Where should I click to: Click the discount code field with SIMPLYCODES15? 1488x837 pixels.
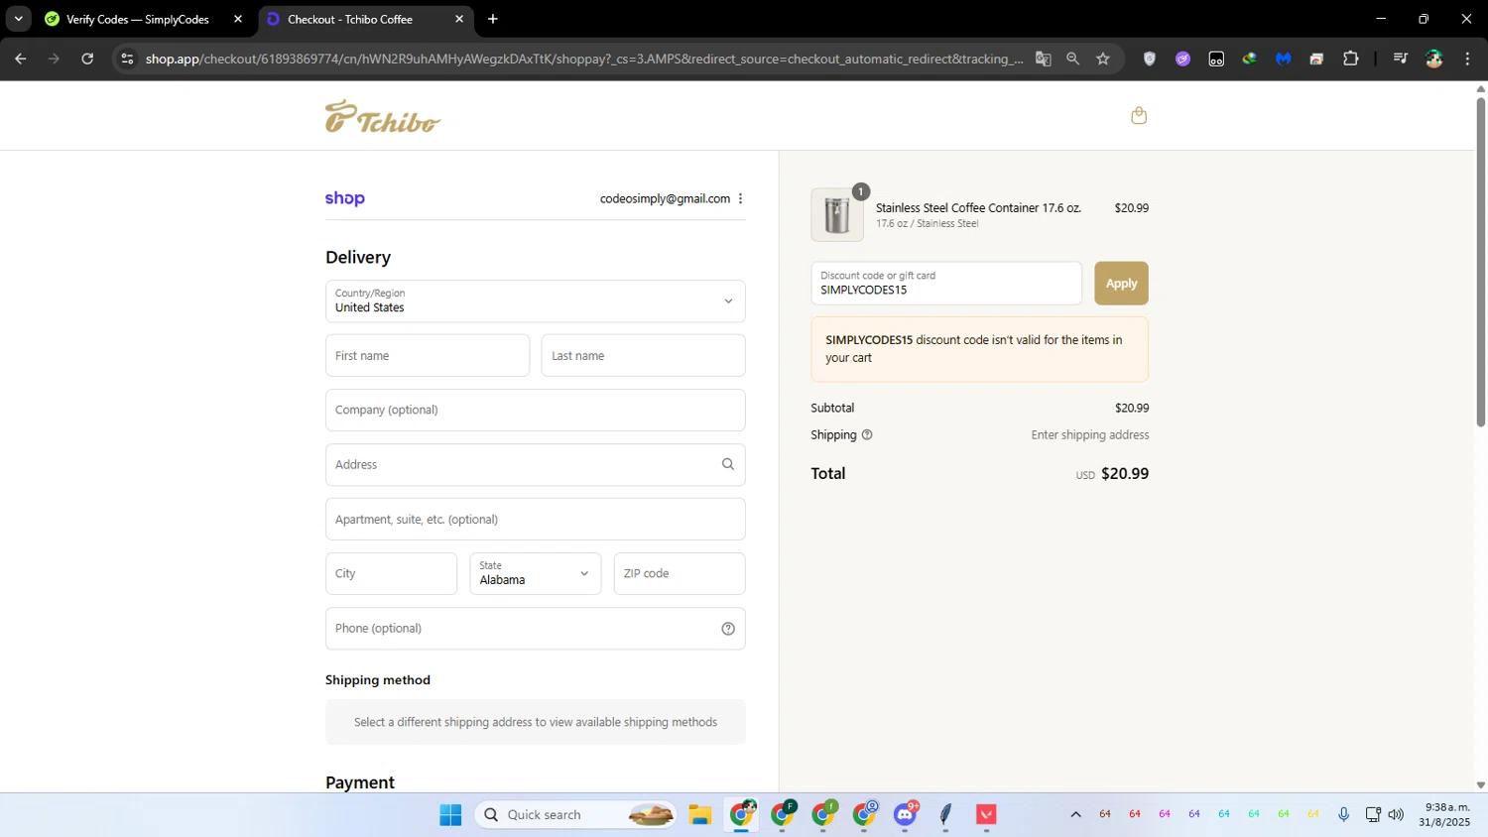tap(946, 284)
